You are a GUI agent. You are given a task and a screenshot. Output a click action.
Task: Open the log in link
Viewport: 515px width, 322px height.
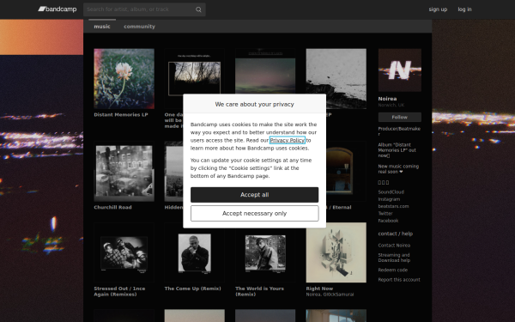click(464, 9)
